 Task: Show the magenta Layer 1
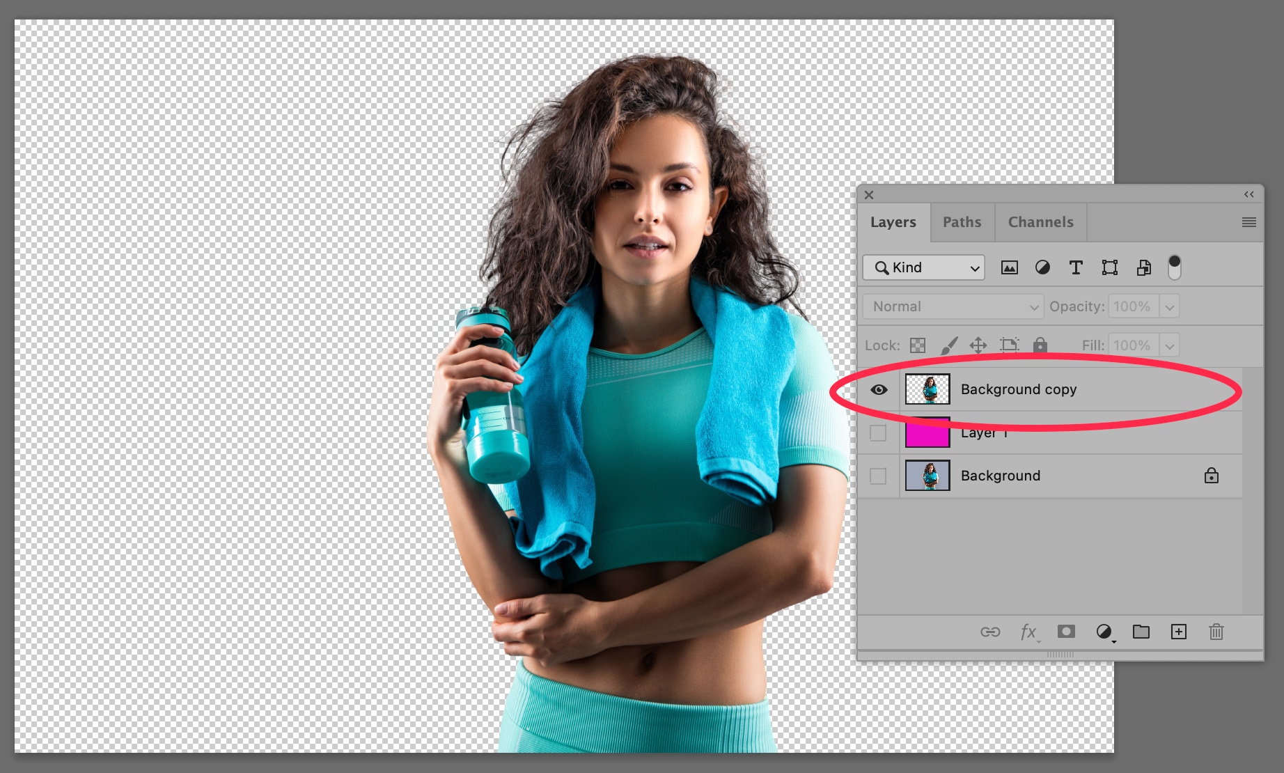(x=879, y=433)
